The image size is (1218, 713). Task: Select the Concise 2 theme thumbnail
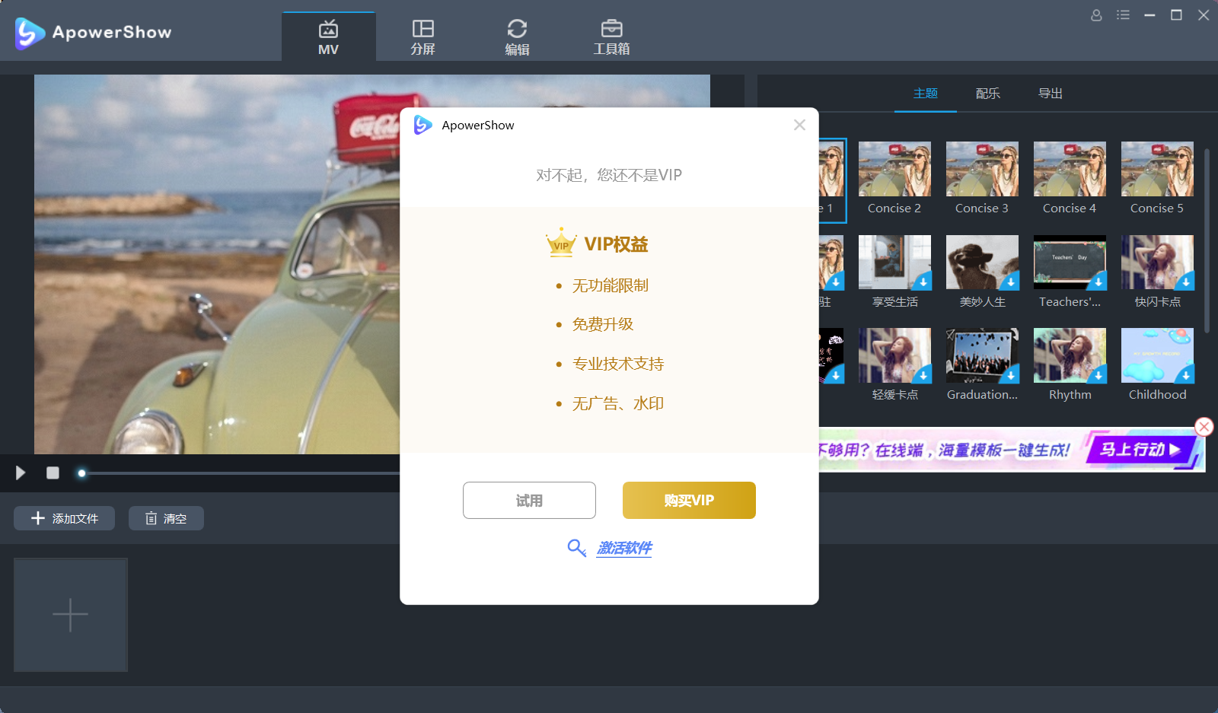click(x=894, y=170)
